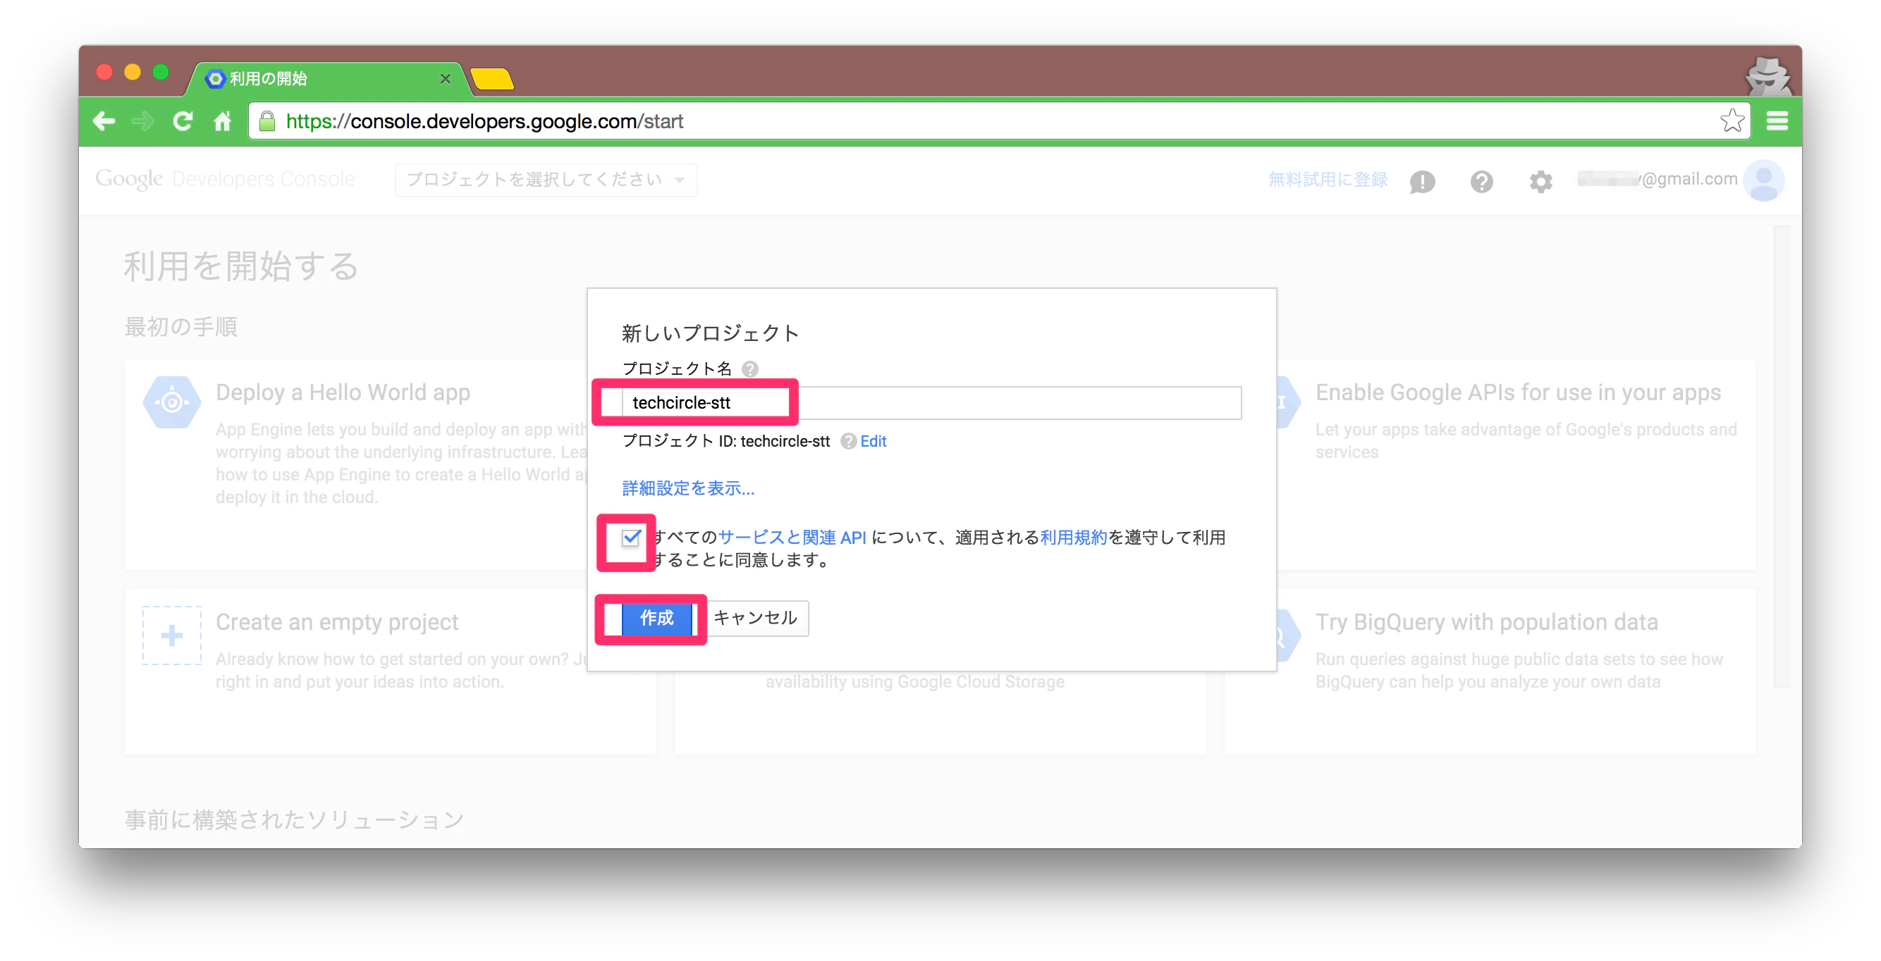Close the 利用の開始 tab
Viewport: 1881px width, 961px height.
click(445, 79)
